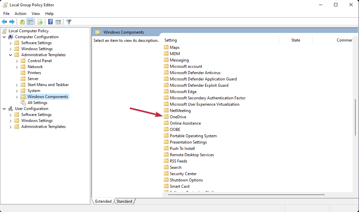The height and width of the screenshot is (212, 359).
Task: Expand the System tree node
Action: pyautogui.click(x=17, y=91)
